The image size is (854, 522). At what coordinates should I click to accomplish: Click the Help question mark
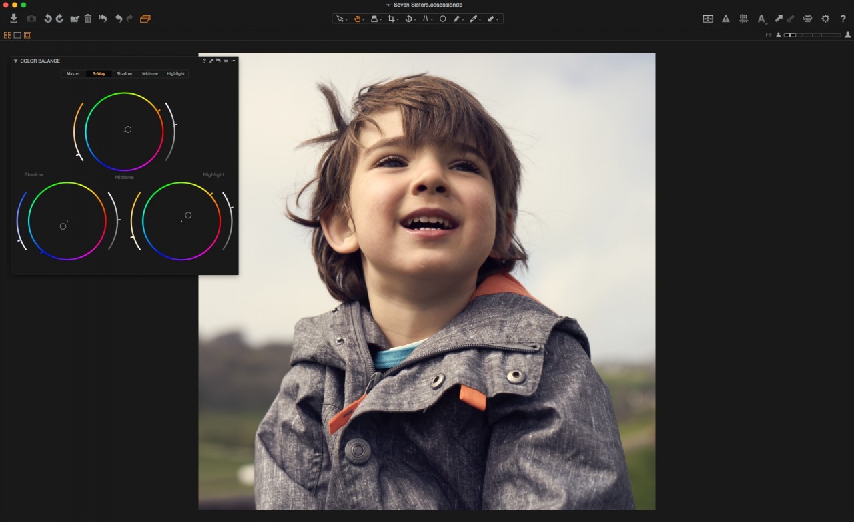(843, 19)
